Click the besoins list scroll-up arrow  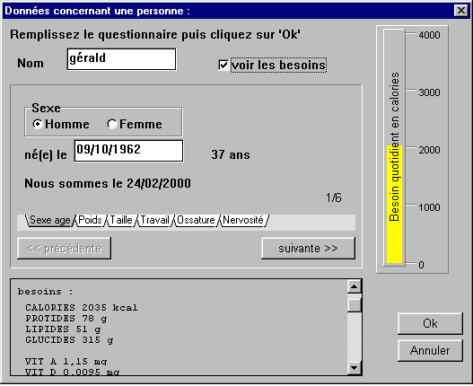point(355,286)
